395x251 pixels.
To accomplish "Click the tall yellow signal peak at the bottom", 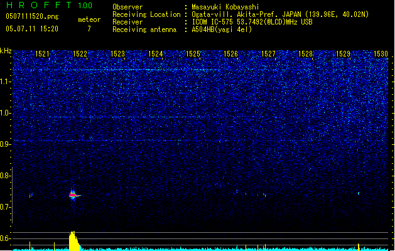I will coord(73,241).
